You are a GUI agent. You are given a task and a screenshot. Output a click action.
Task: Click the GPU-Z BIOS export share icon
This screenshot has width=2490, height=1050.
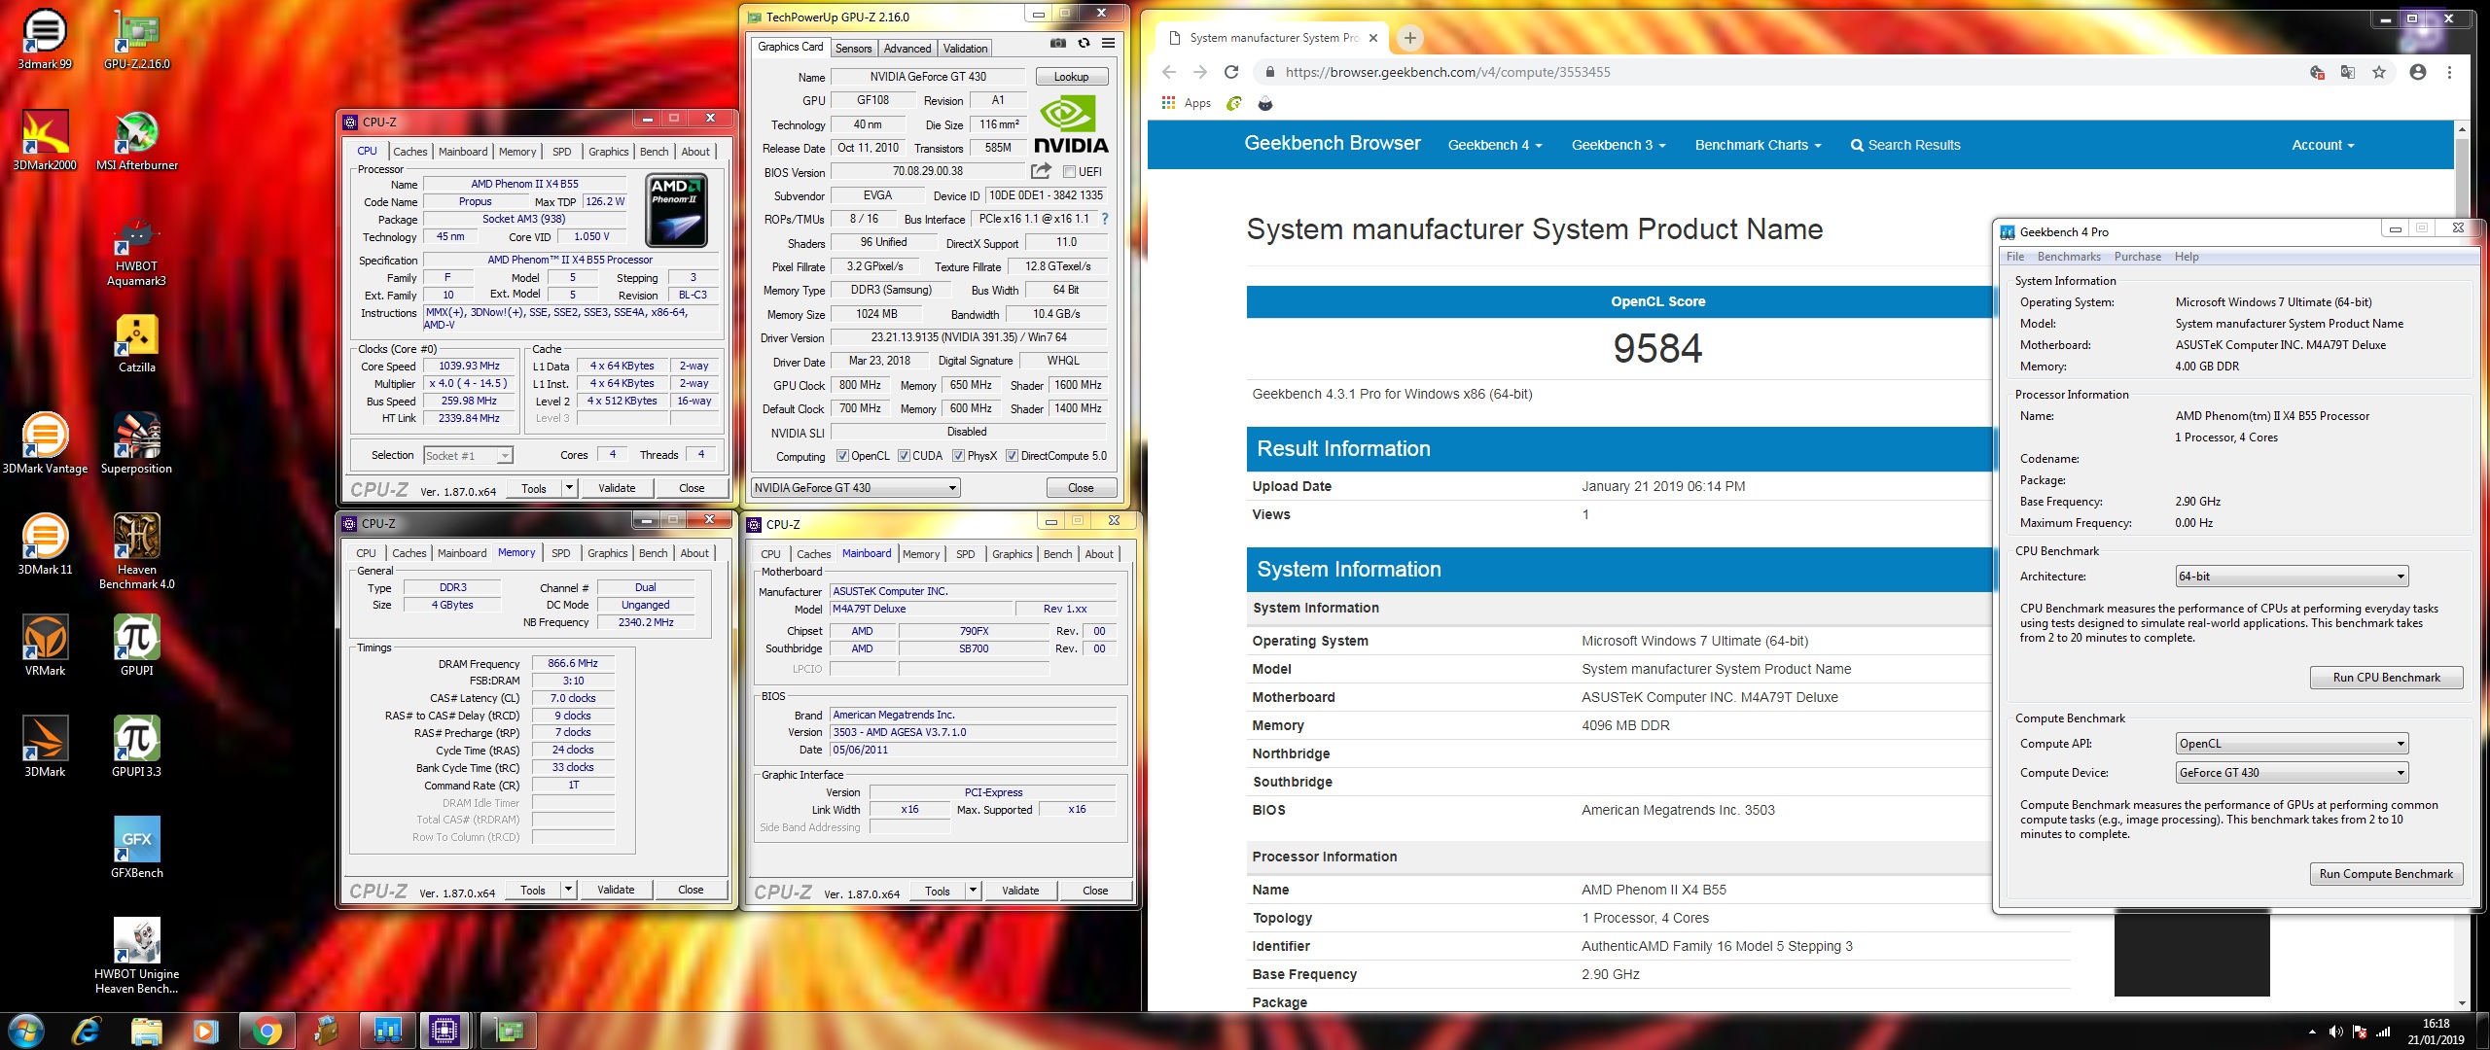point(1041,171)
